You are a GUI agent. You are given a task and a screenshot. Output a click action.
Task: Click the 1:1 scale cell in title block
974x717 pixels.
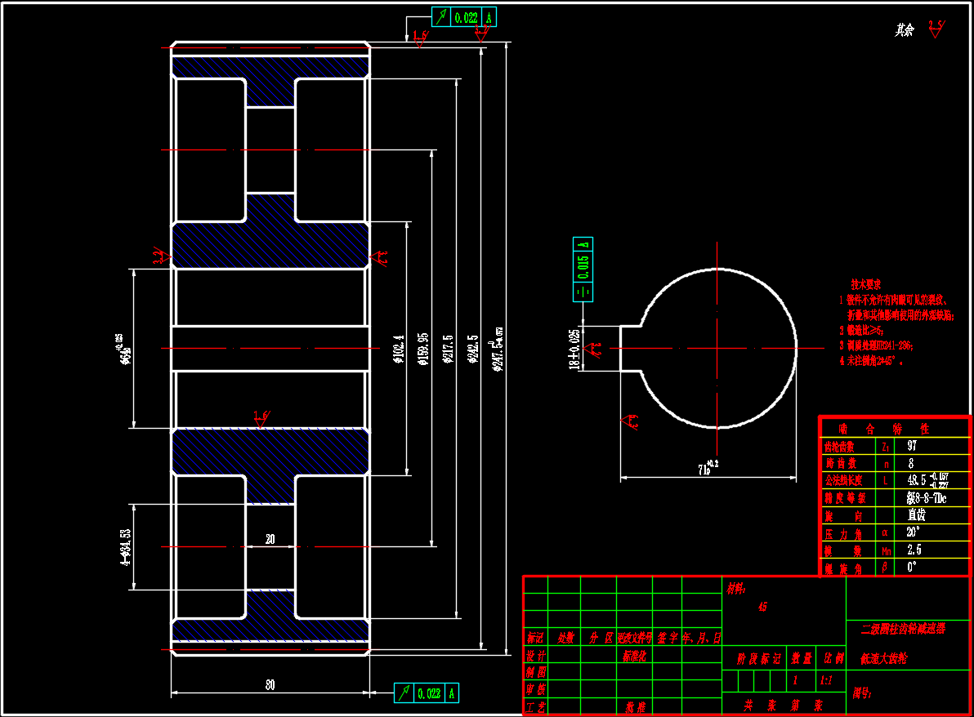(x=825, y=680)
